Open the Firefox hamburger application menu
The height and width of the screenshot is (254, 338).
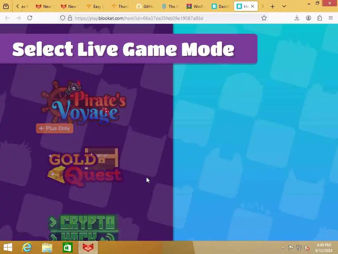(331, 18)
